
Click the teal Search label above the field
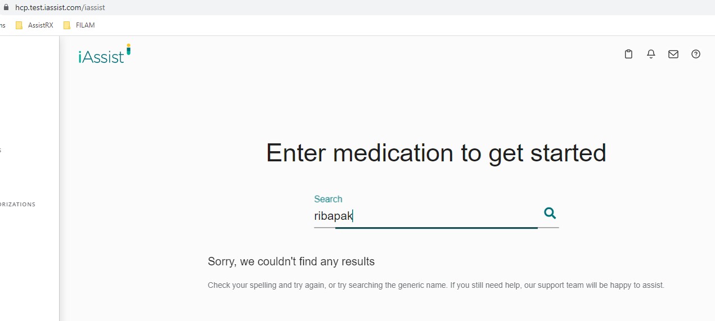click(x=328, y=199)
